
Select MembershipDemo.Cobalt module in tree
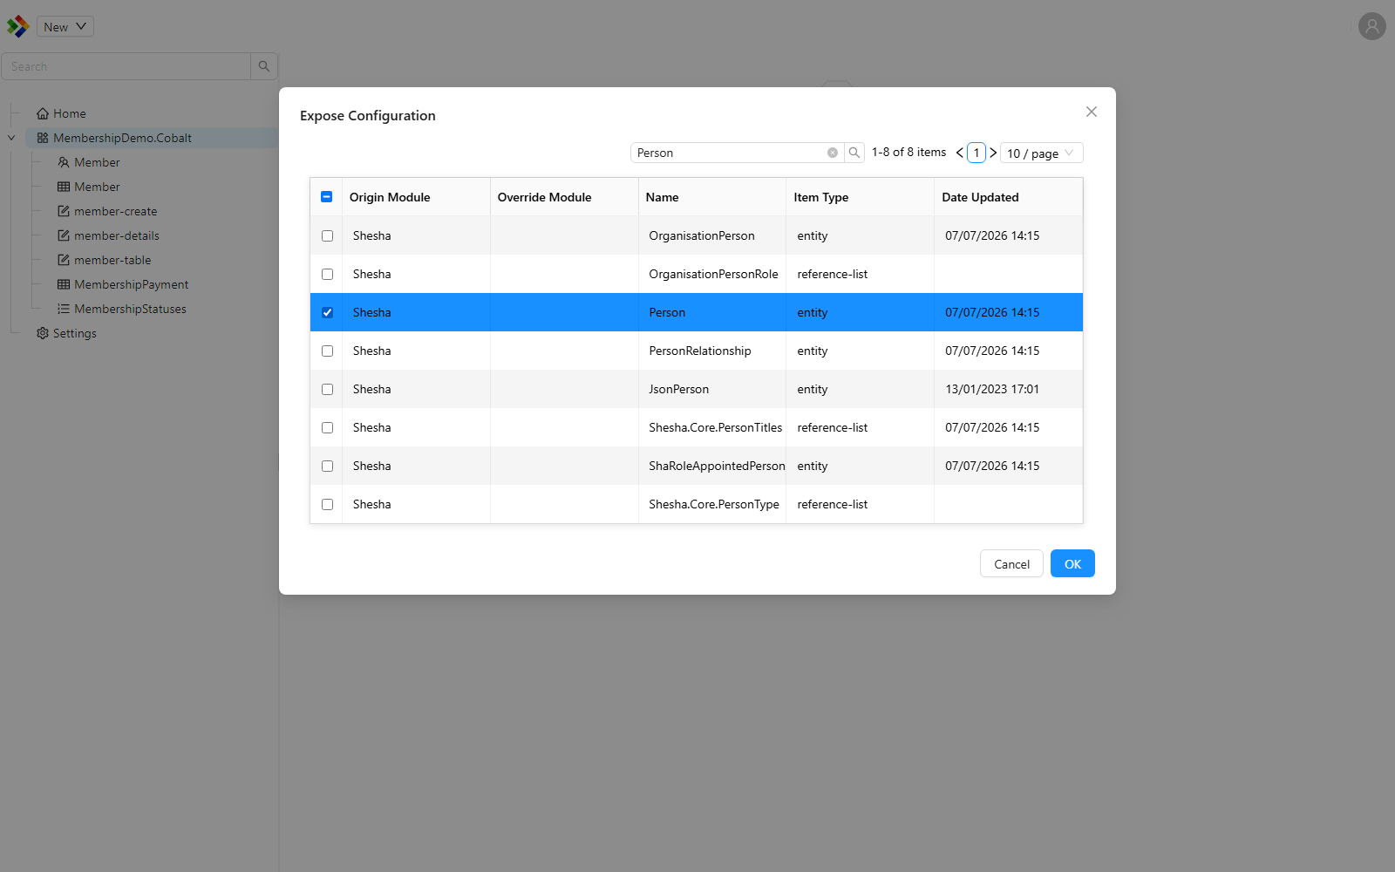pyautogui.click(x=122, y=138)
